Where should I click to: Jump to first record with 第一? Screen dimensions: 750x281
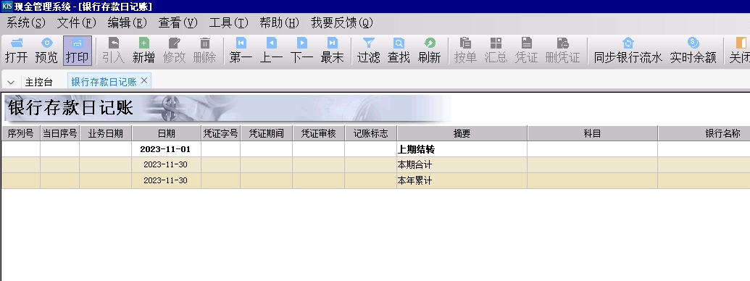click(x=241, y=50)
